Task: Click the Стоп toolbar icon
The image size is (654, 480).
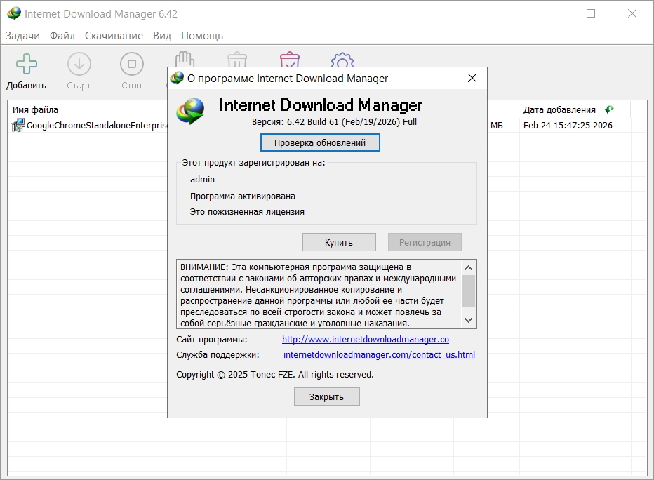Action: [131, 64]
